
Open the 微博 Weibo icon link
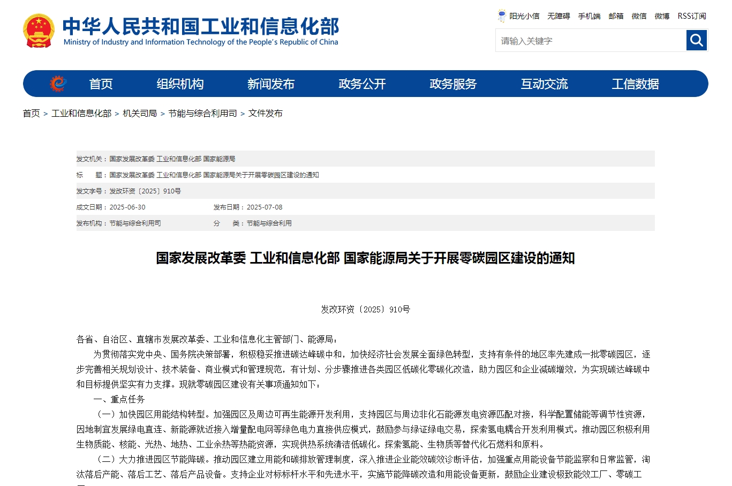661,16
